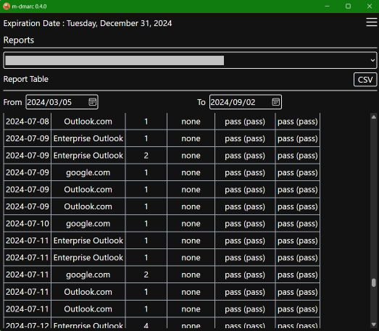Select google.com in the 2024-07-10 row
379x331 pixels.
click(88, 224)
